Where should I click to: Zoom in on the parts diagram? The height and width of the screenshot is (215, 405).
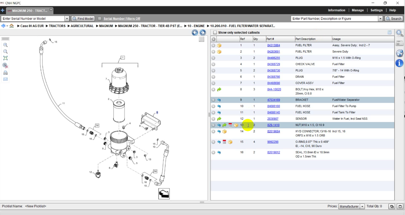5,45
